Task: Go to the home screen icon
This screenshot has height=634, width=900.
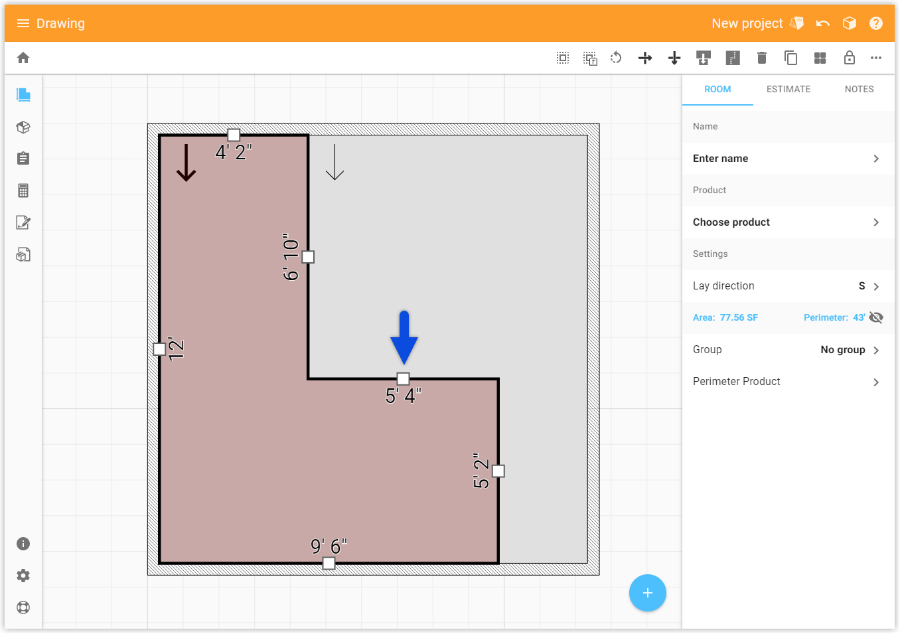Action: coord(23,58)
